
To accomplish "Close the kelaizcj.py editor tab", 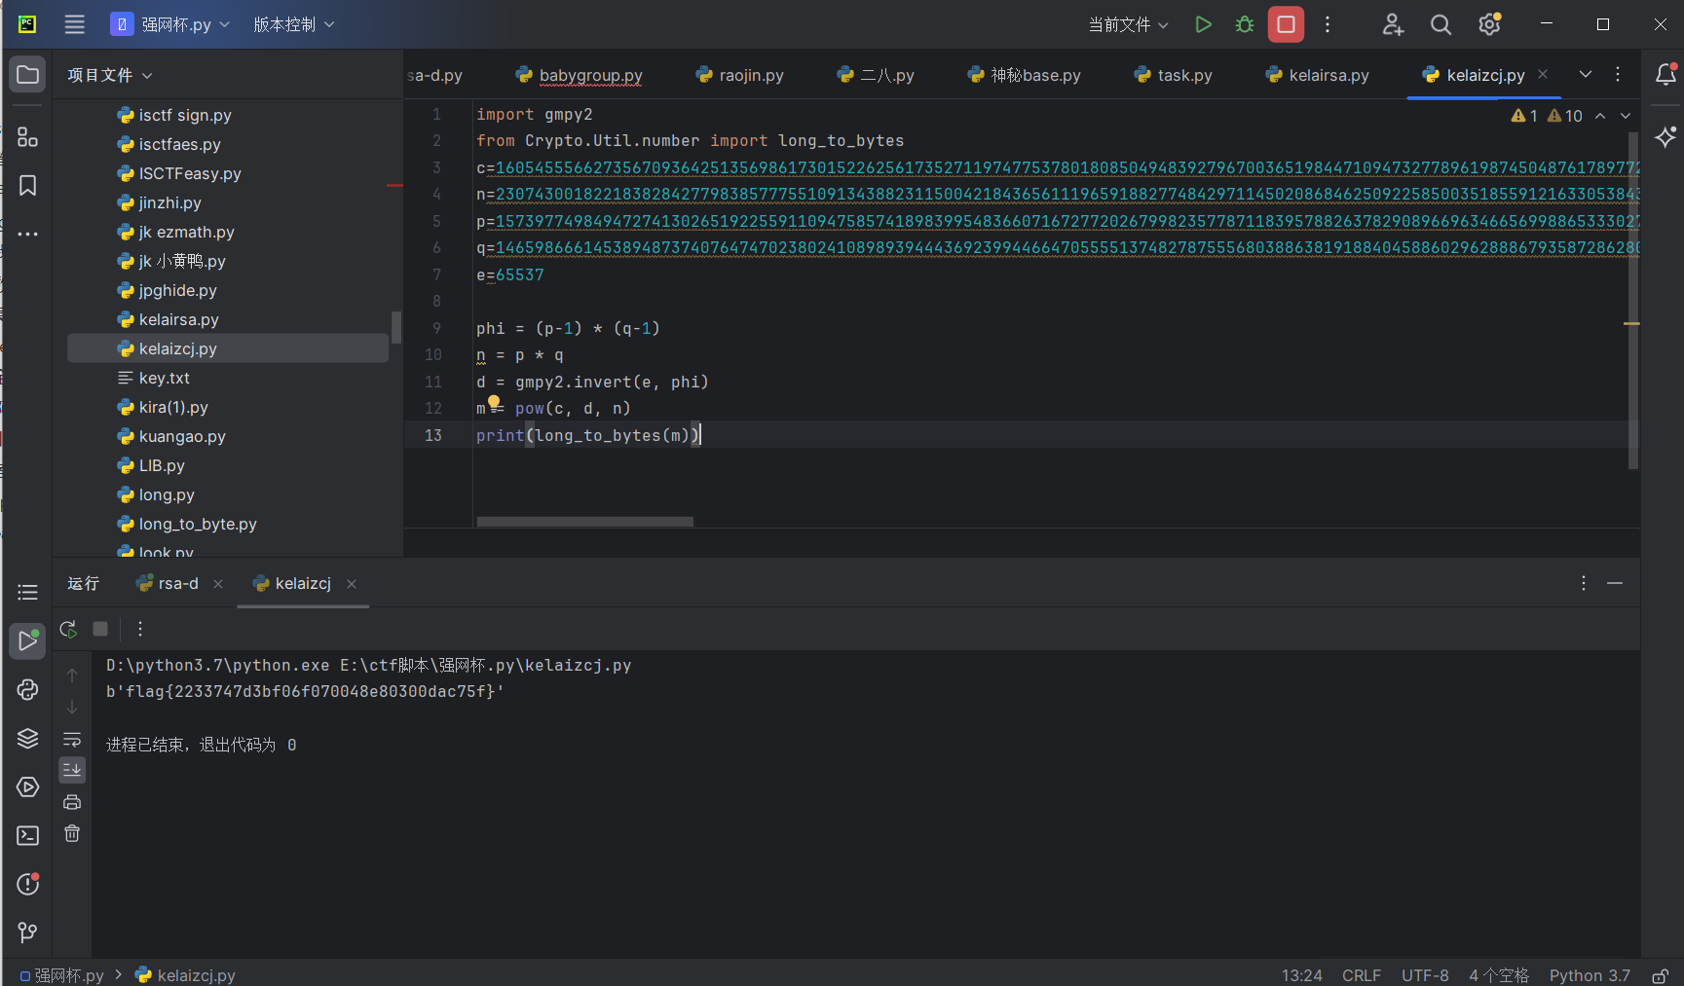I will [x=1543, y=74].
